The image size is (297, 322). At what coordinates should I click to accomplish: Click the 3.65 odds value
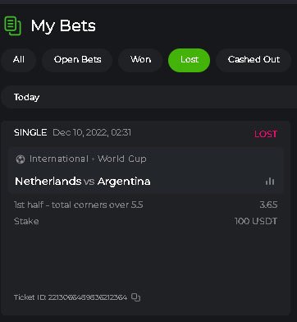(268, 205)
